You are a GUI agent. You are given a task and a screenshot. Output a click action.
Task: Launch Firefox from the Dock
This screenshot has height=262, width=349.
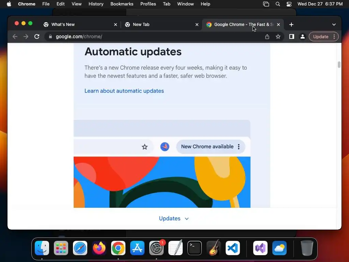coord(99,248)
